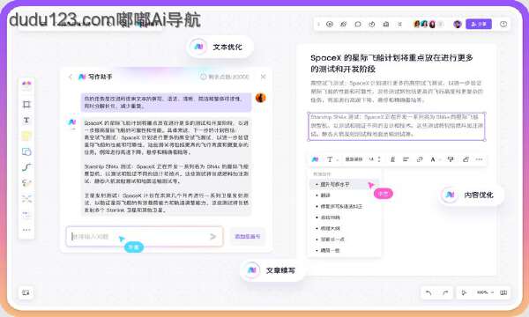Select the second bullet item in AI menu
The width and height of the screenshot is (529, 317).
coord(325,195)
